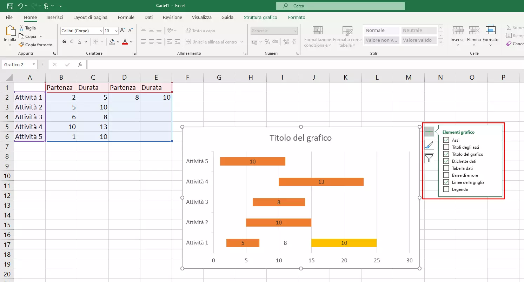The height and width of the screenshot is (282, 524).
Task: Click the insert function fx icon
Action: [80, 65]
